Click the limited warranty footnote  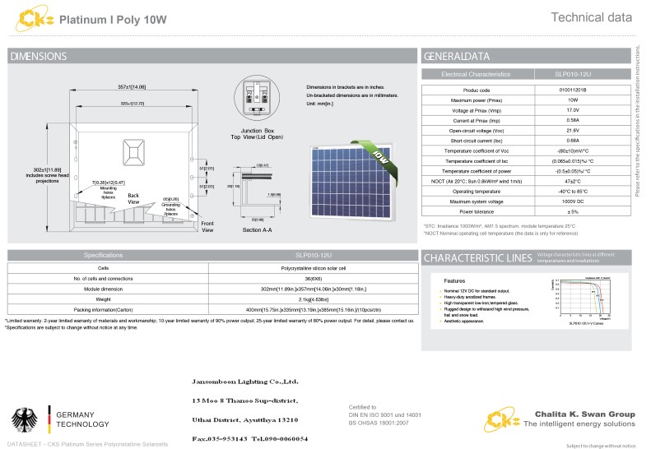point(210,321)
